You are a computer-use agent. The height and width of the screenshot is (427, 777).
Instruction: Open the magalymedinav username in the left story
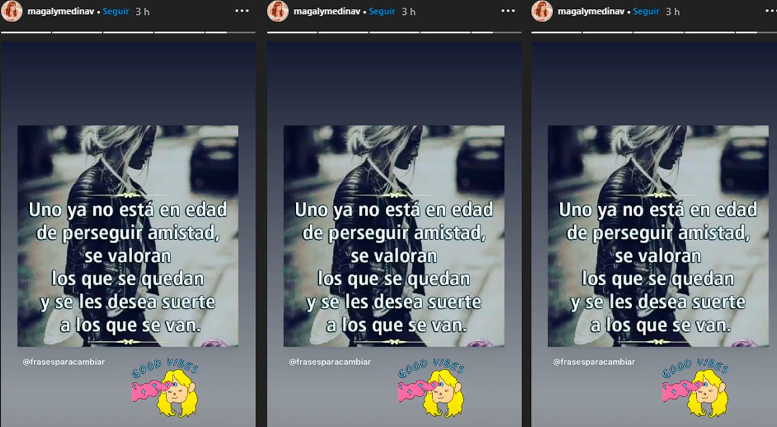click(62, 12)
